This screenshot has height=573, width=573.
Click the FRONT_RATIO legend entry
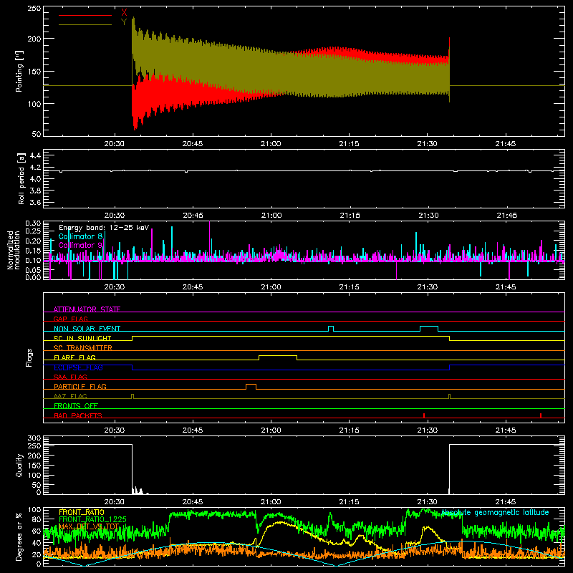coord(82,512)
